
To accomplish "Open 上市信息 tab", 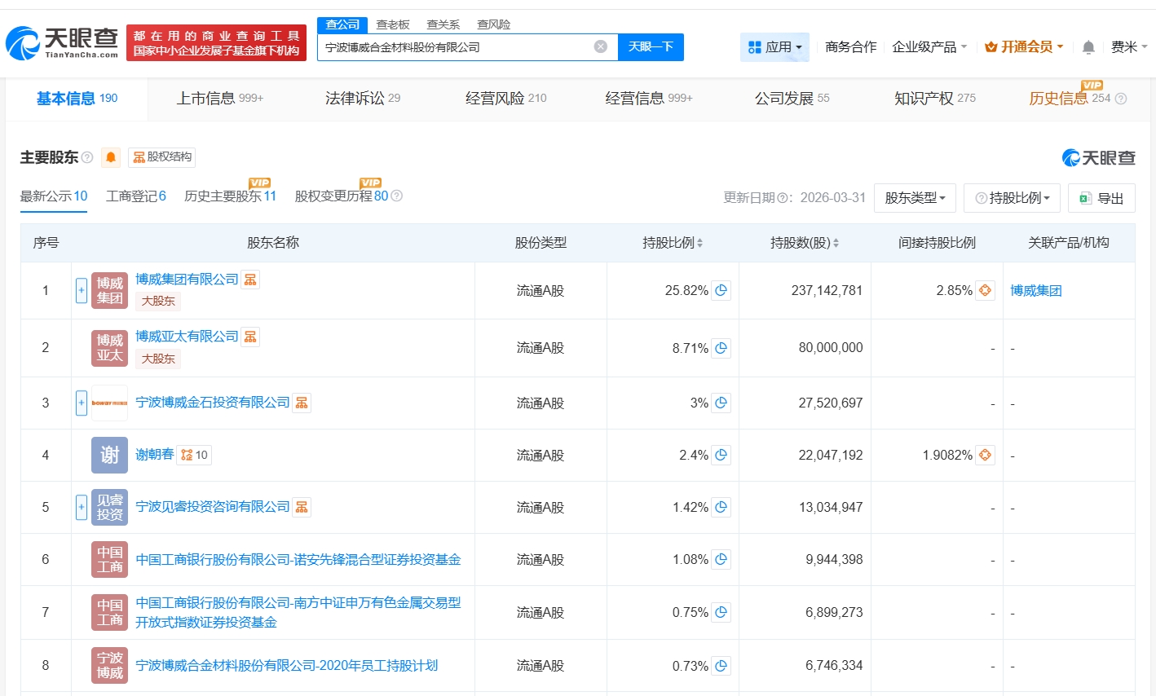I will (x=220, y=99).
